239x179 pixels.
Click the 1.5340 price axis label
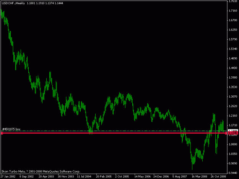tap(233, 49)
